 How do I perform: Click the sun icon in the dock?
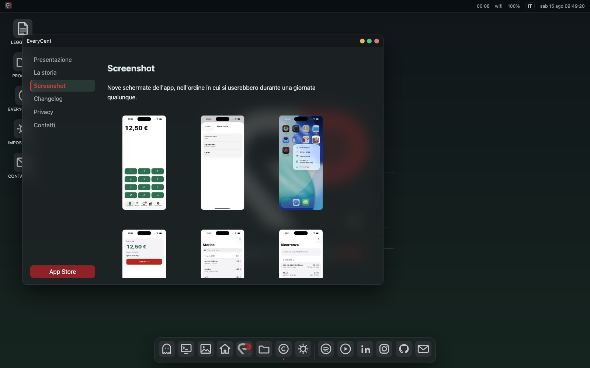303,349
